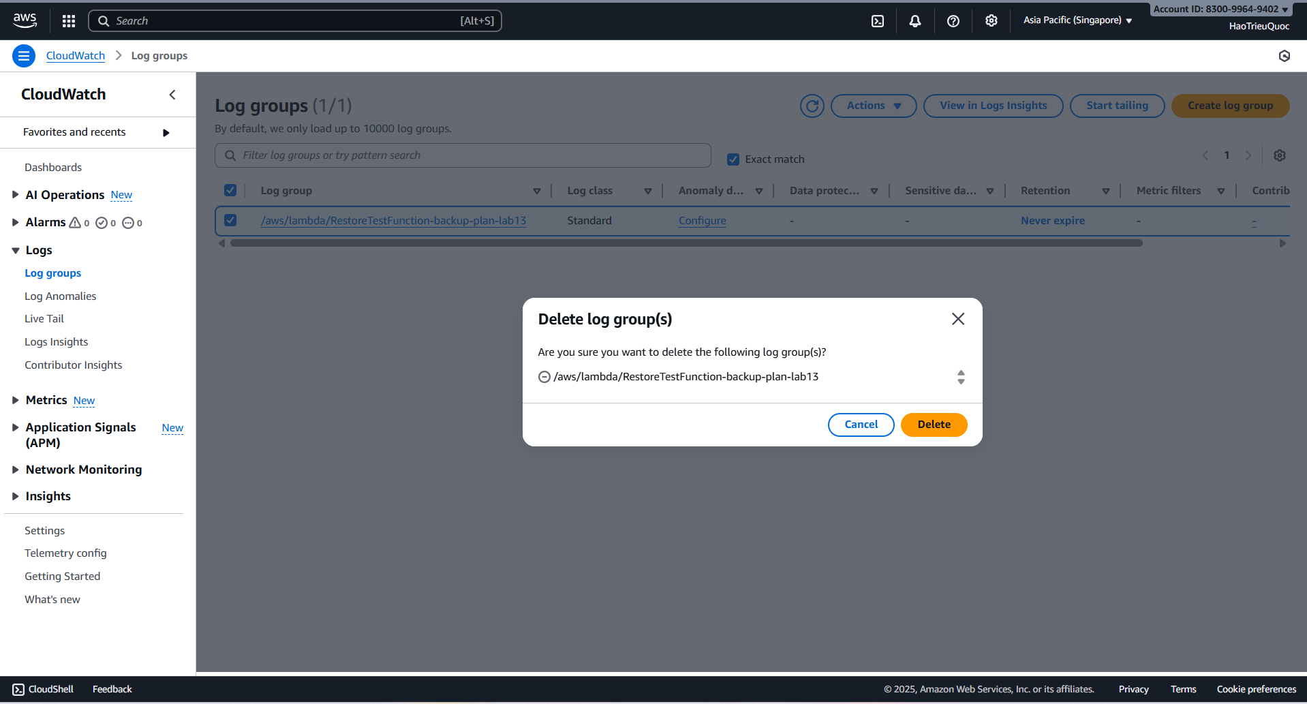Viewport: 1307px width, 704px height.
Task: Open the notifications bell
Action: 915,21
